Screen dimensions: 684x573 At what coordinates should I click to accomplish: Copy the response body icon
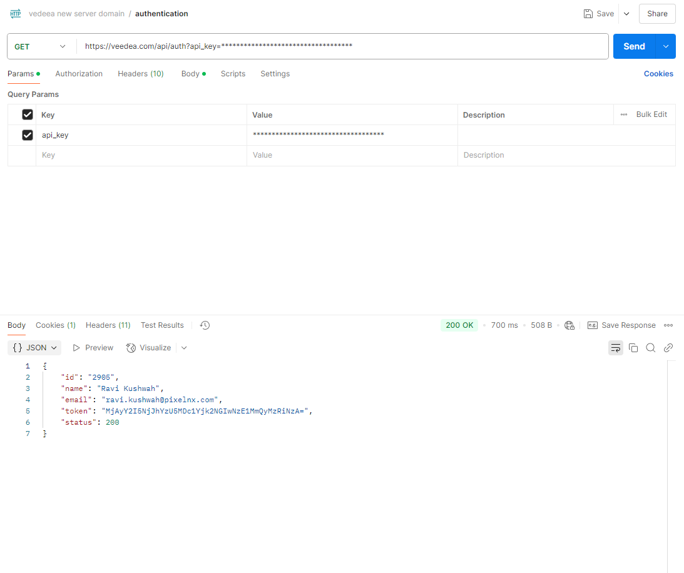point(633,348)
